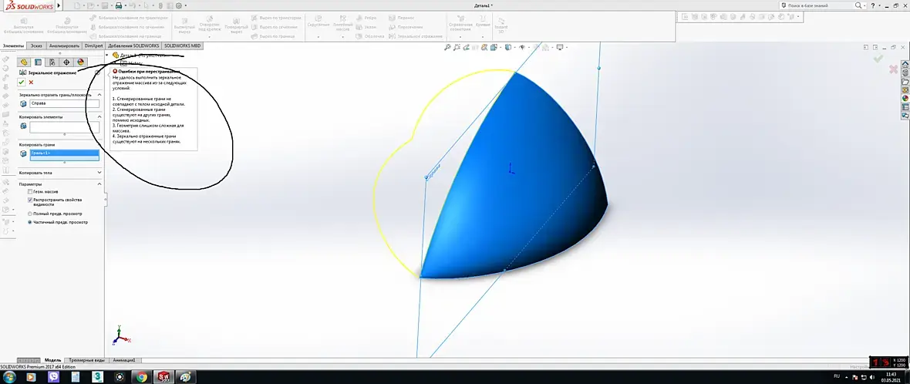Open the PropertyManager tab icon

(39, 62)
